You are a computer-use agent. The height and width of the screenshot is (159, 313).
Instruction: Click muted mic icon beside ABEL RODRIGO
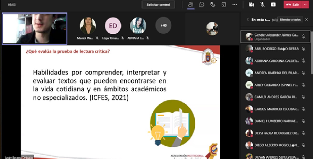303,49
